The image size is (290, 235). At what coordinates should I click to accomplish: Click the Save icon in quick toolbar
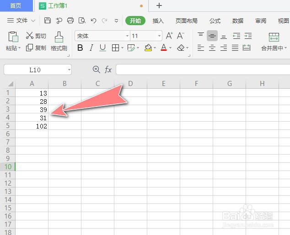click(48, 21)
